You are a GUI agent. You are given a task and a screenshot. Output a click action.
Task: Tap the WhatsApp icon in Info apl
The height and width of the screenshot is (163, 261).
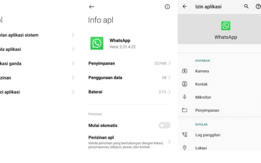pyautogui.click(x=97, y=43)
